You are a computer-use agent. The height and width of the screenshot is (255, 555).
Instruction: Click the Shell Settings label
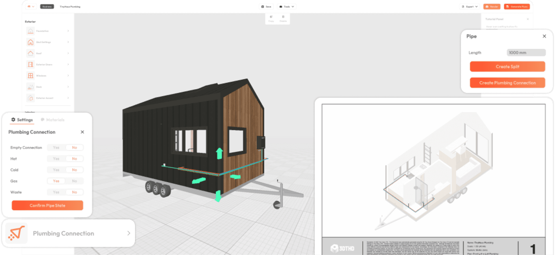[43, 42]
